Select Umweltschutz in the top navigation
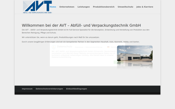Image resolution: width=175 pixels, height=109 pixels. (x=125, y=7)
